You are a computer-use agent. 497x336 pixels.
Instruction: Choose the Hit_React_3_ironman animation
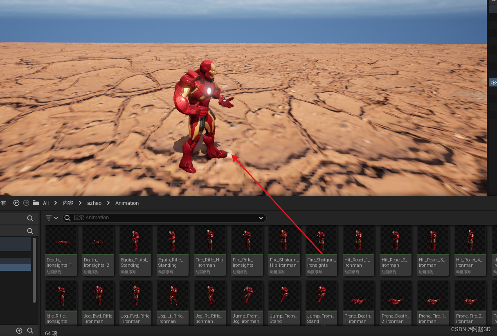coord(433,251)
